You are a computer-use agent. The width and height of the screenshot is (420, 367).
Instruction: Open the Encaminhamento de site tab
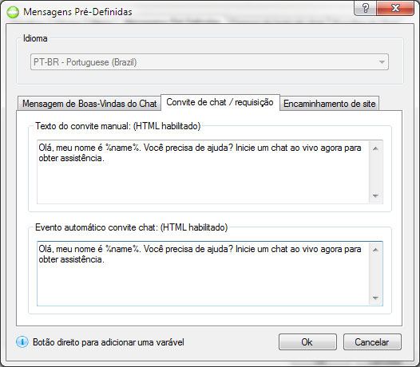coord(330,104)
